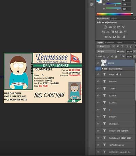Add a Curves adjustment

click(x=115, y=27)
